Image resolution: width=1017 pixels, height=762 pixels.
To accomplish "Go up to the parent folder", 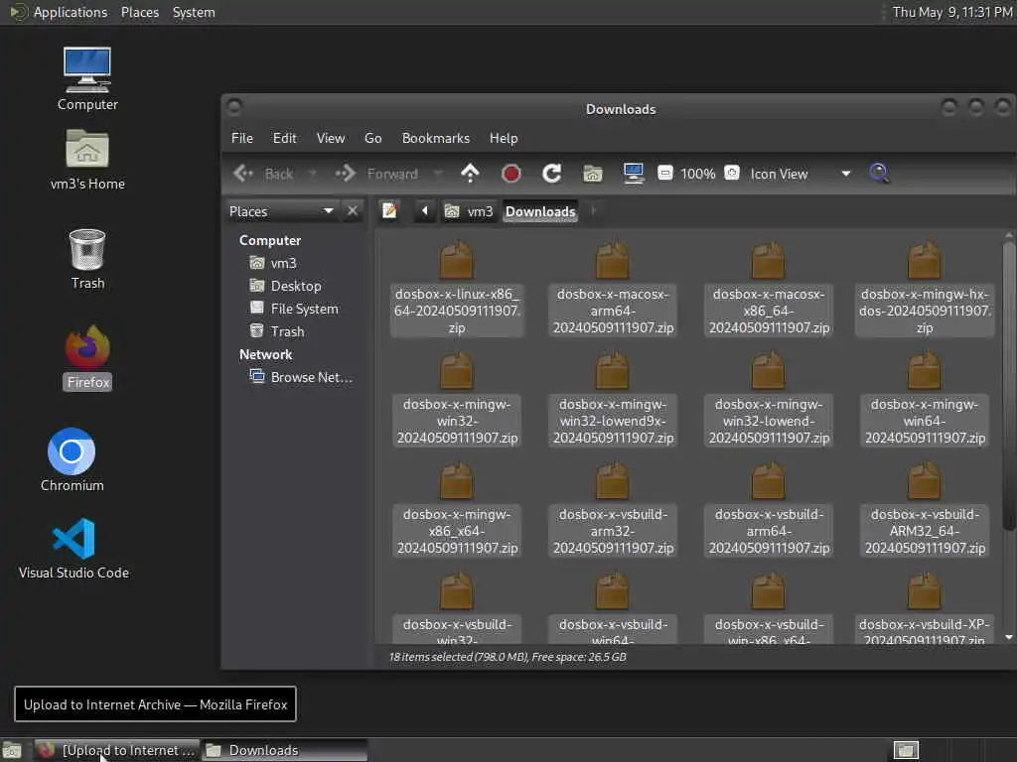I will (x=470, y=174).
